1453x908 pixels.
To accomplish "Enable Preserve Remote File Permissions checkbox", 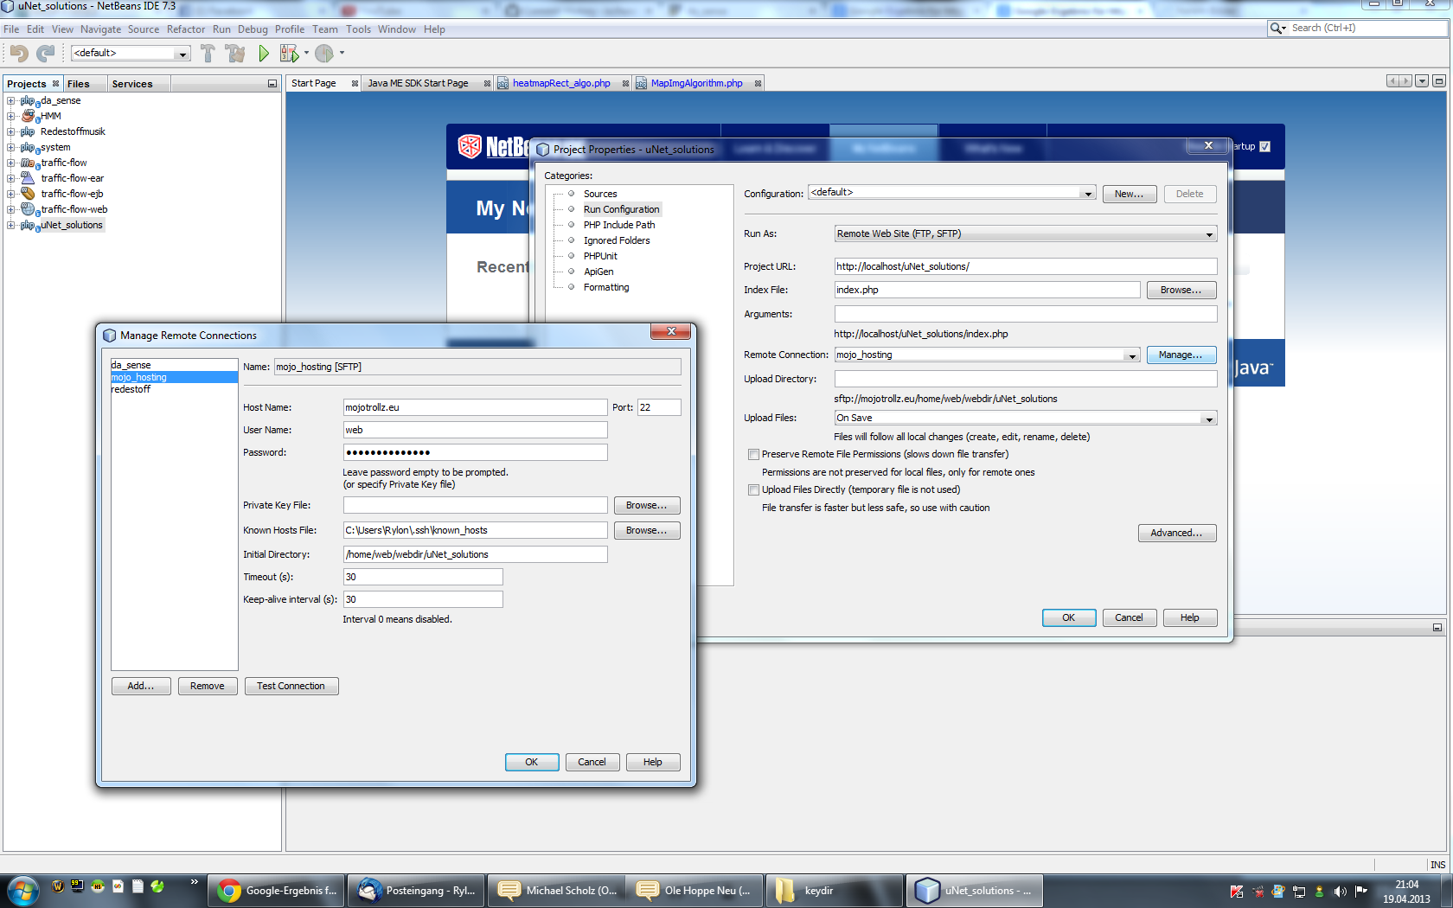I will (x=753, y=454).
